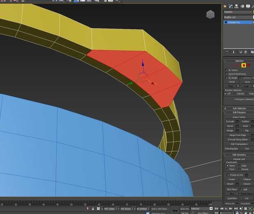The height and width of the screenshot is (214, 254).
Task: Select Preview Selection SubObj radio
Action: [x=234, y=94]
